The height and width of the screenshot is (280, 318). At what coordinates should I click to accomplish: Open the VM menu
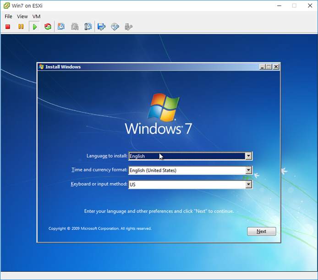36,16
